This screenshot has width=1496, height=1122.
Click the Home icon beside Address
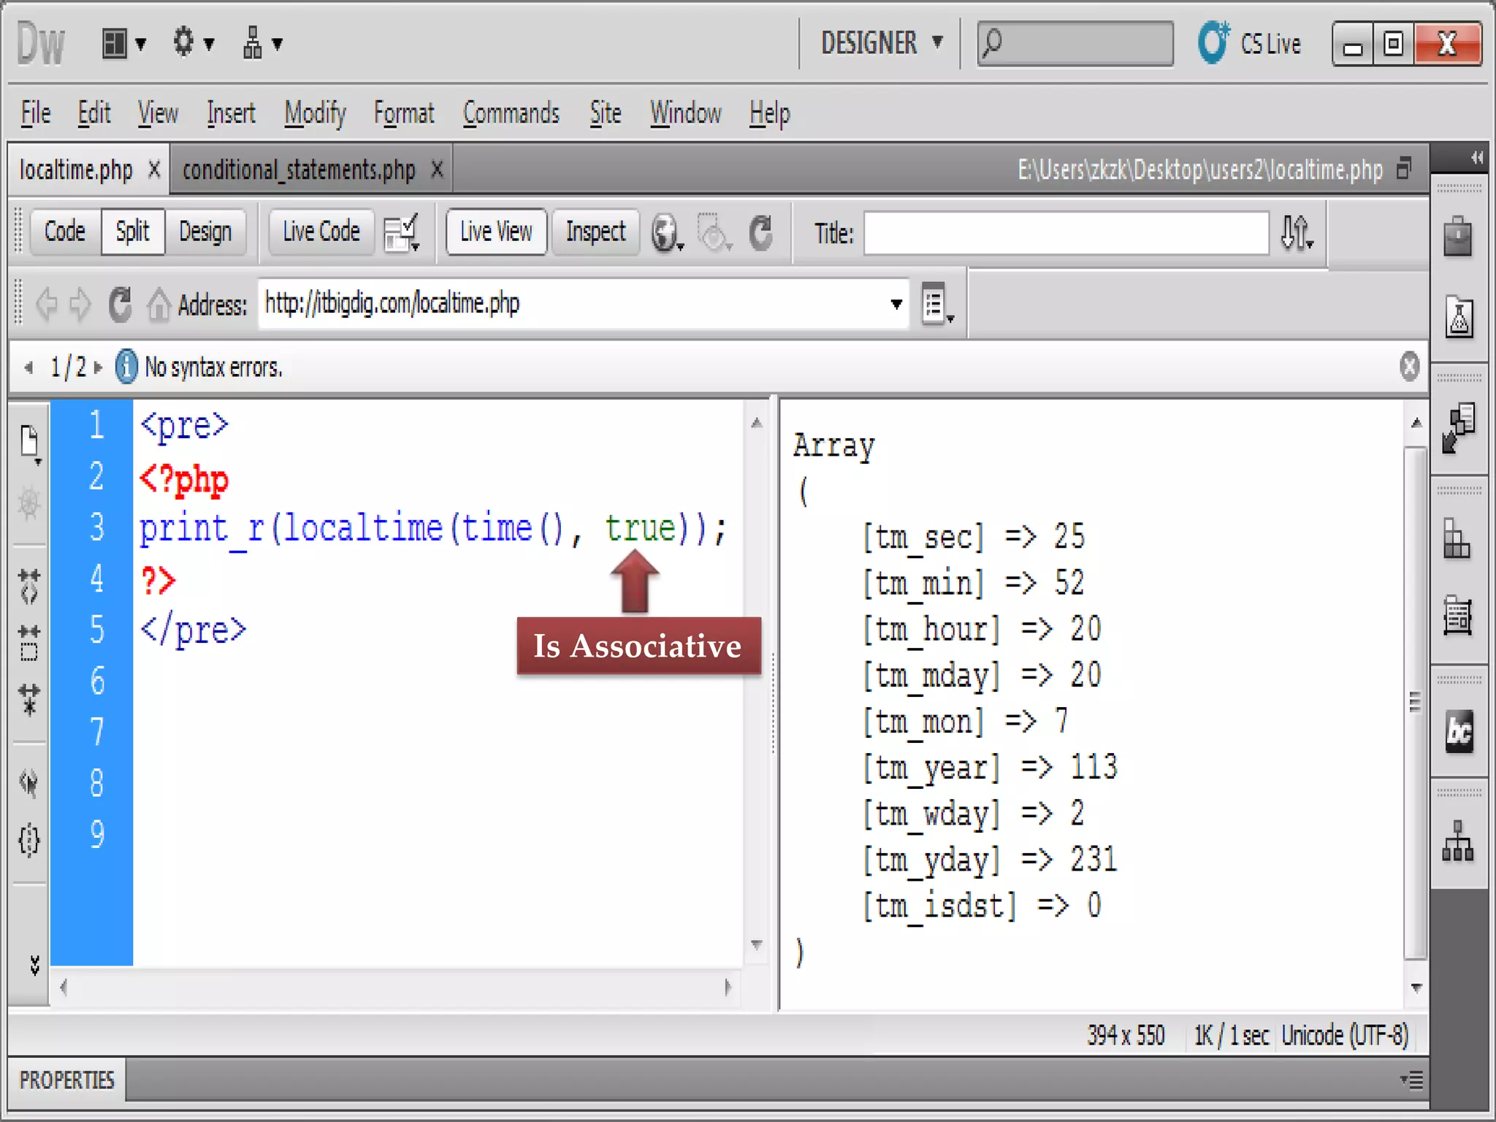(159, 304)
